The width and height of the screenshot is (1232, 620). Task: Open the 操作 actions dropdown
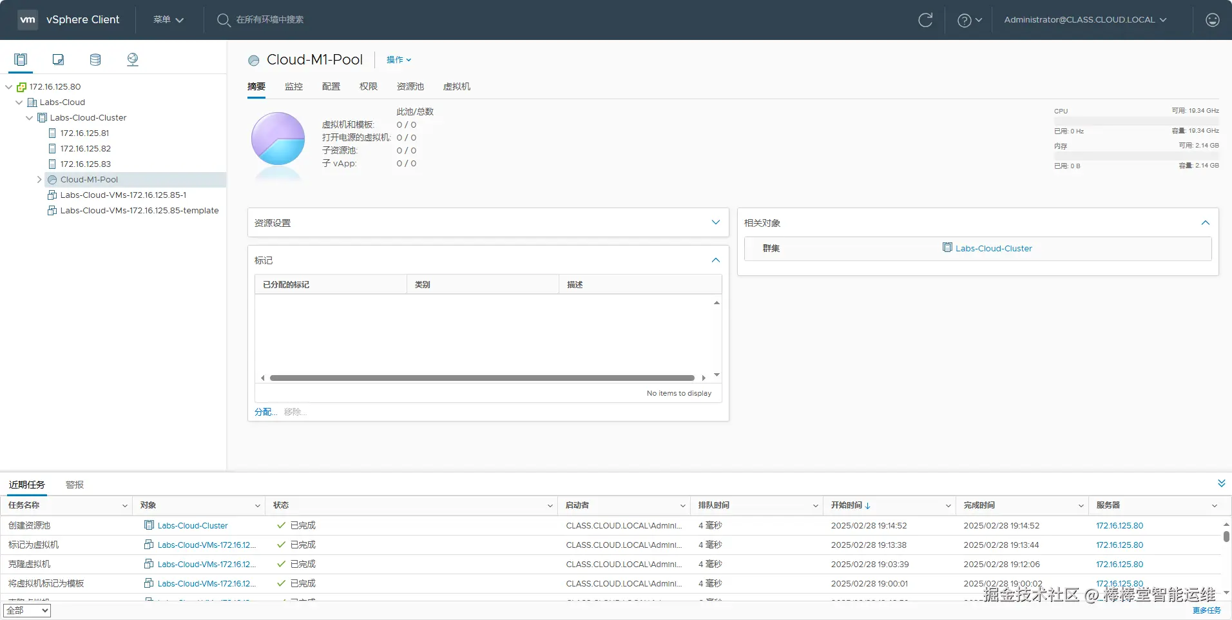pyautogui.click(x=399, y=60)
